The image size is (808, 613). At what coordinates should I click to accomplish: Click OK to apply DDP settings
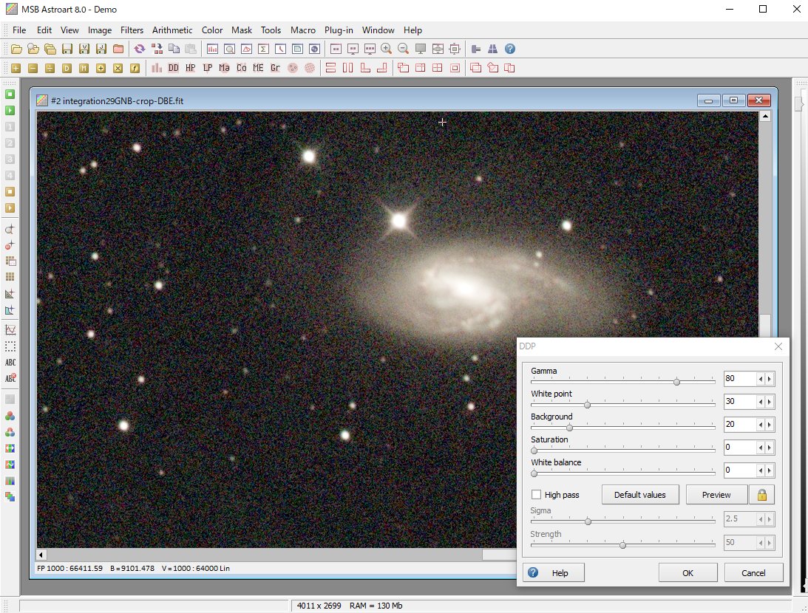pos(688,573)
